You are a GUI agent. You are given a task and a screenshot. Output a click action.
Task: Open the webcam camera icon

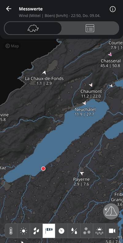[x=112, y=231]
